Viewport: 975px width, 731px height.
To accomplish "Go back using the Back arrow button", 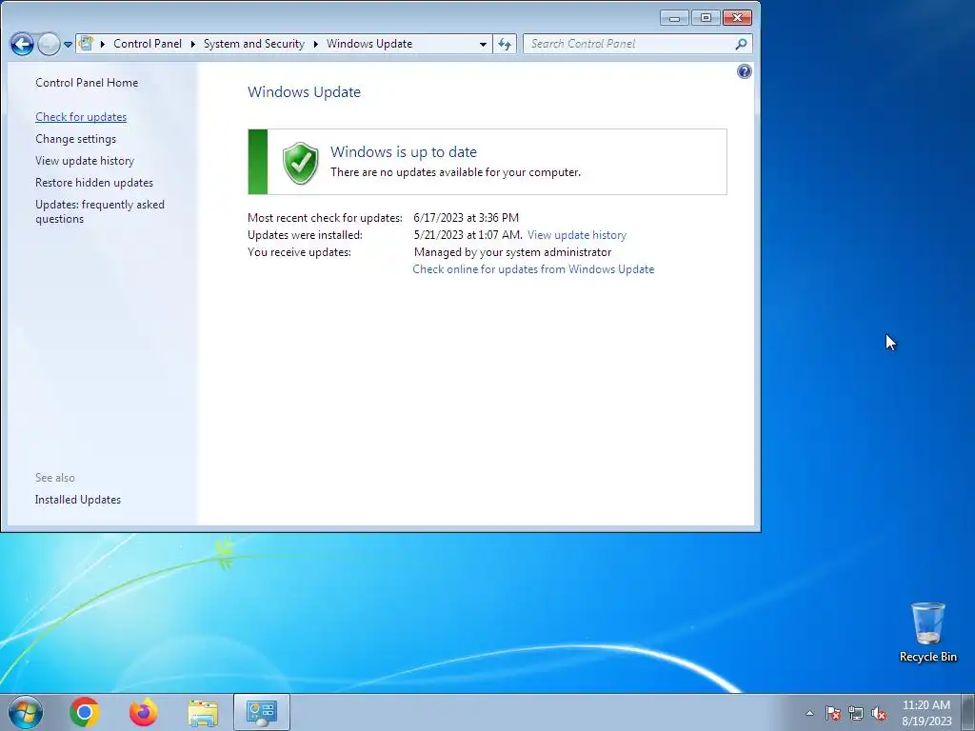I will click(22, 44).
